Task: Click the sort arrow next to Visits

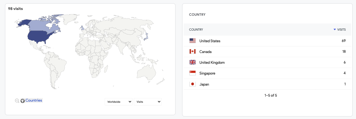Action: (335, 30)
